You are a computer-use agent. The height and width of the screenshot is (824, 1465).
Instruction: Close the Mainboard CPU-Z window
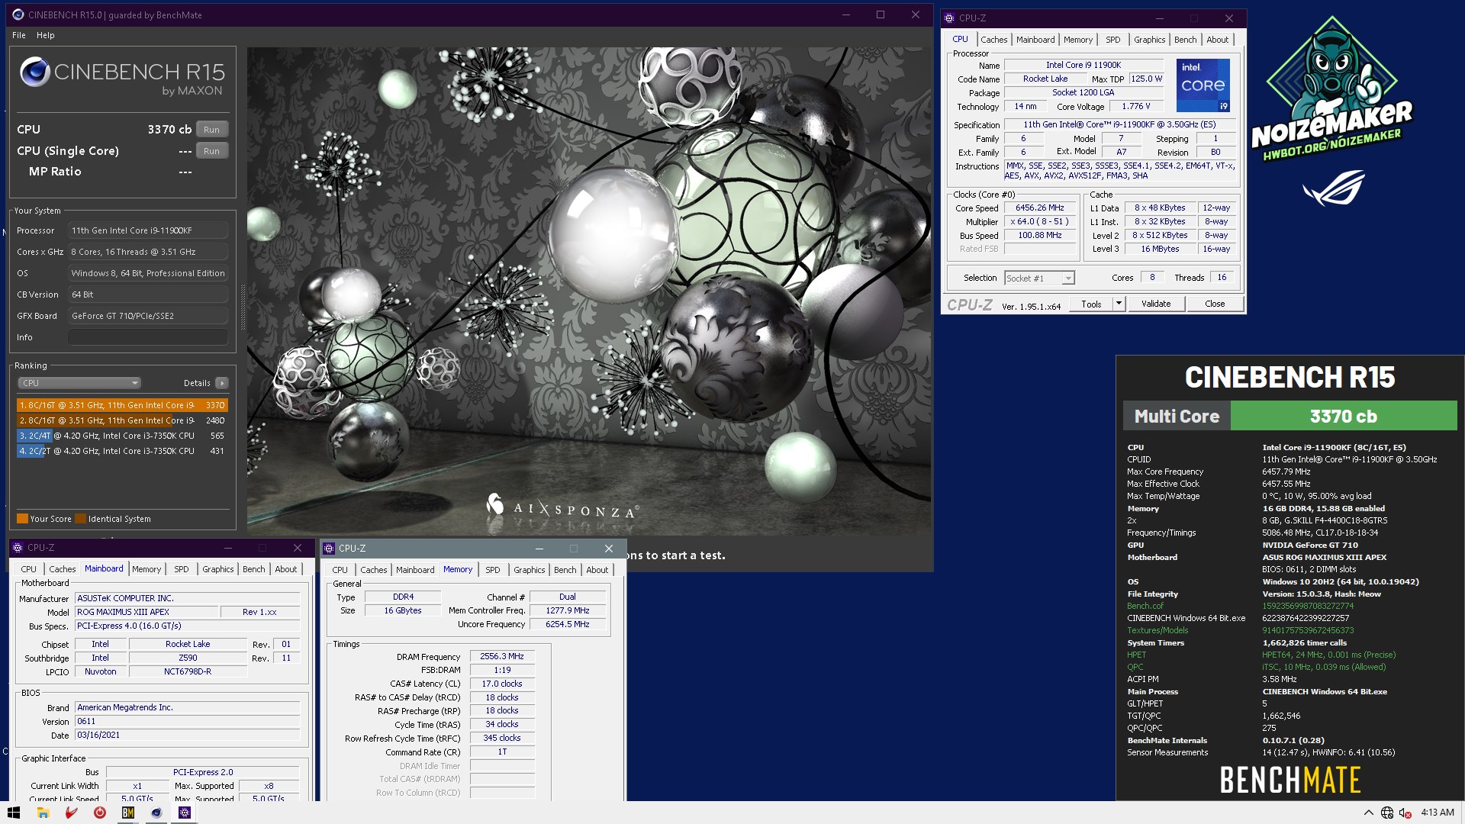[x=298, y=548]
